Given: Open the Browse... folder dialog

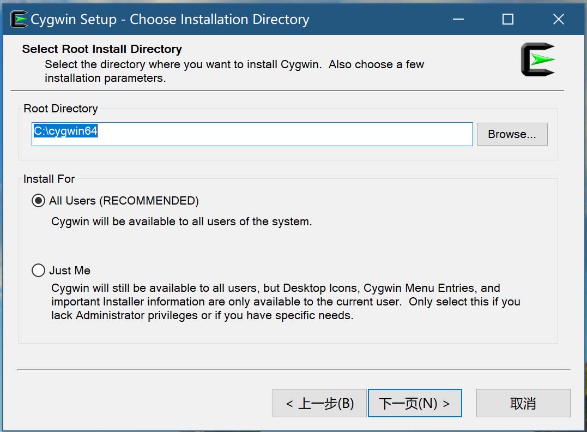Looking at the screenshot, I should click(512, 134).
